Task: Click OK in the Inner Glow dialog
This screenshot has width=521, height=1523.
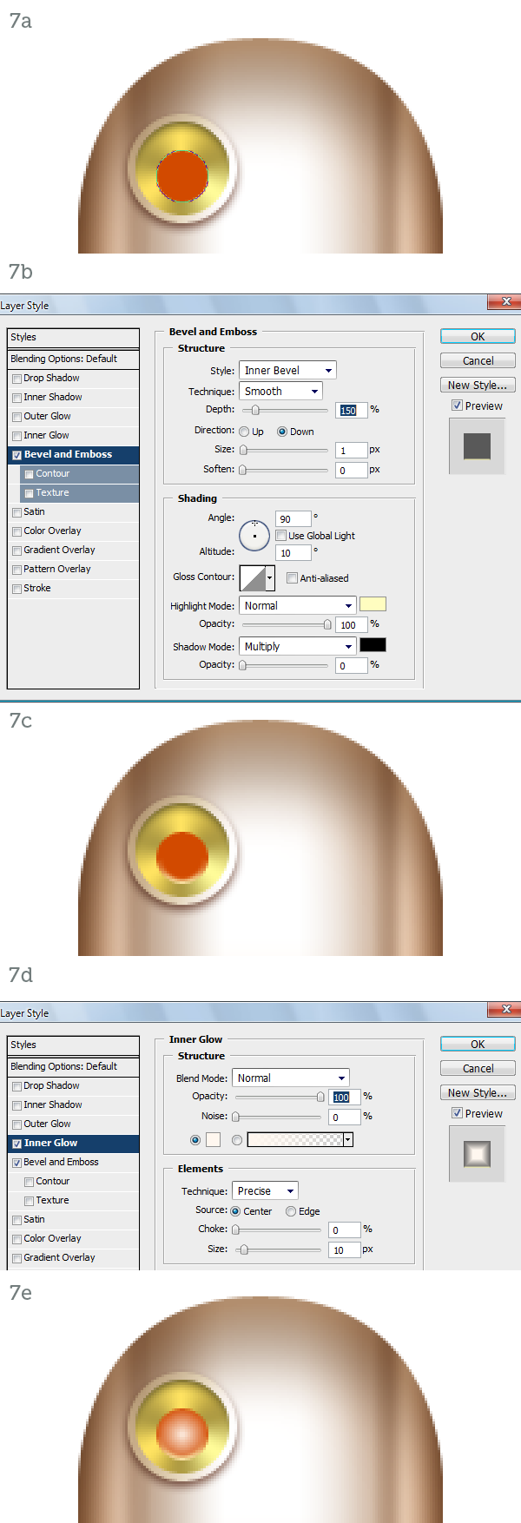Action: pos(478,1044)
